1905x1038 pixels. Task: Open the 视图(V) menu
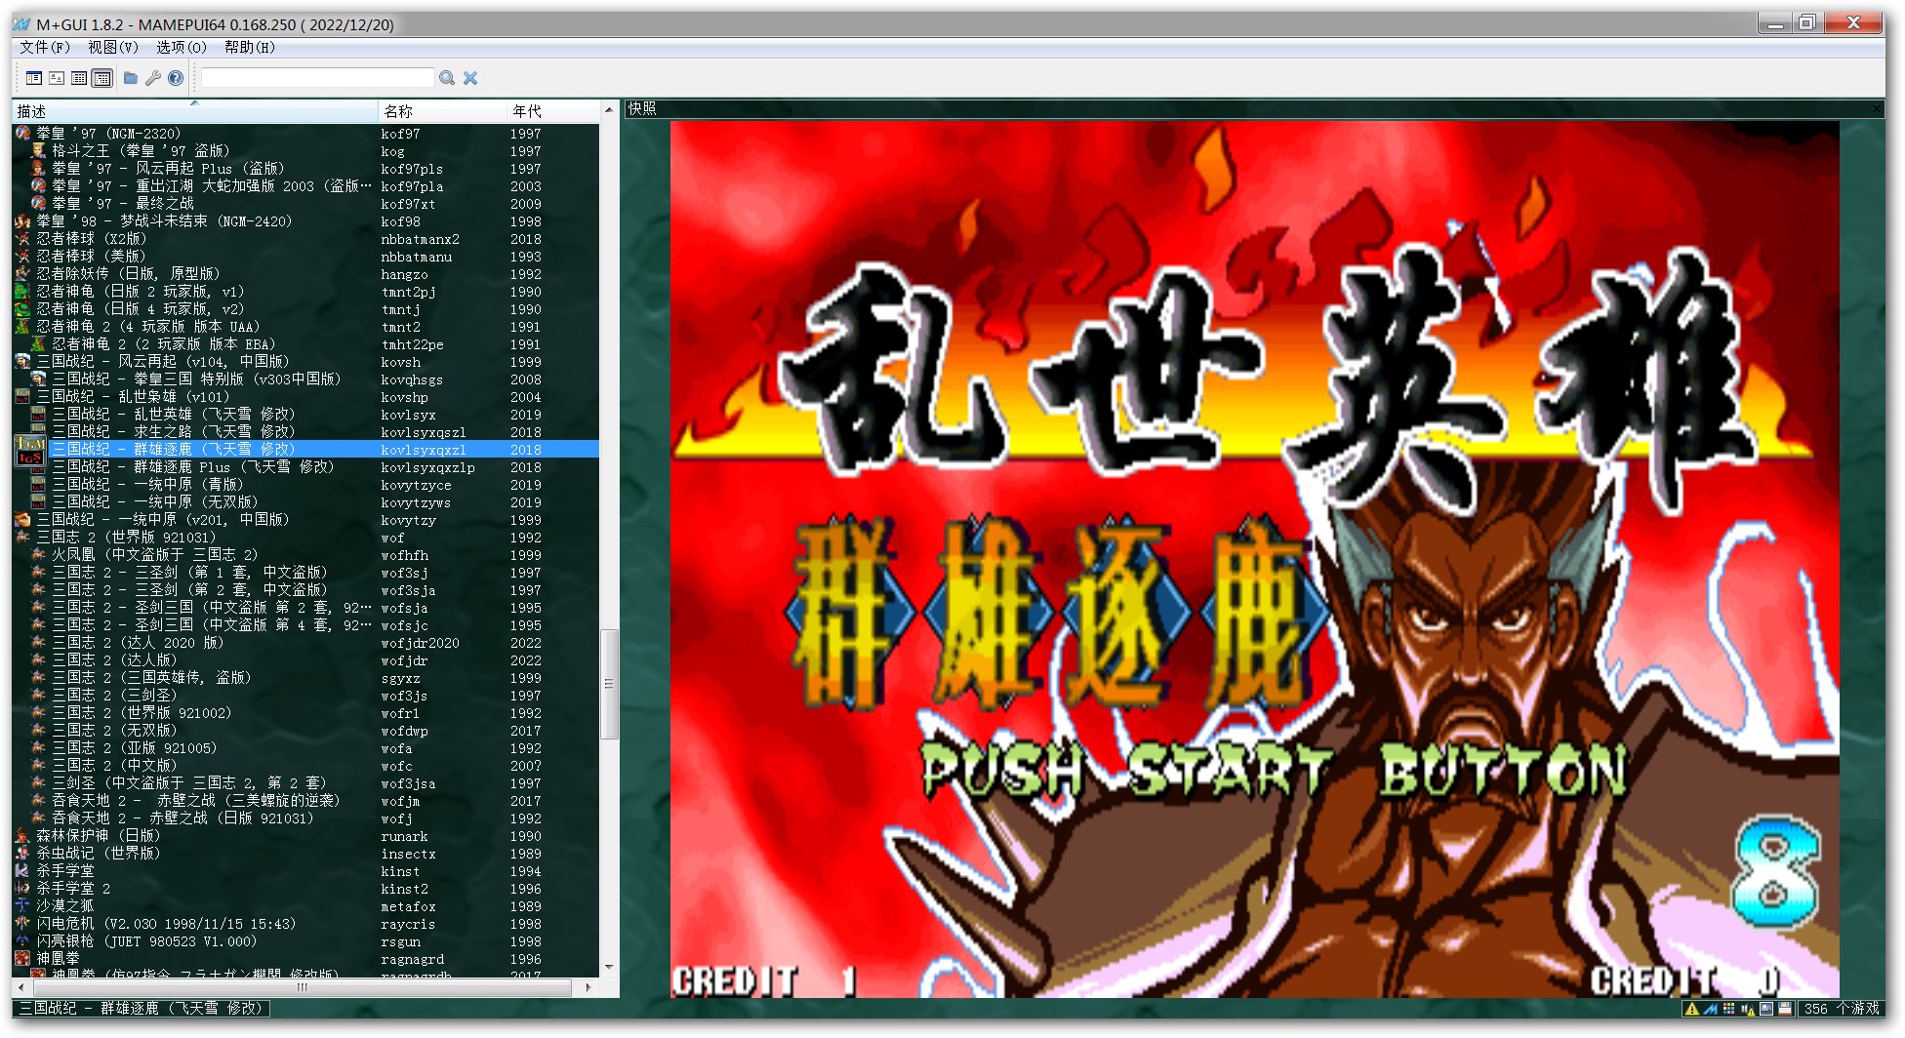coord(113,47)
